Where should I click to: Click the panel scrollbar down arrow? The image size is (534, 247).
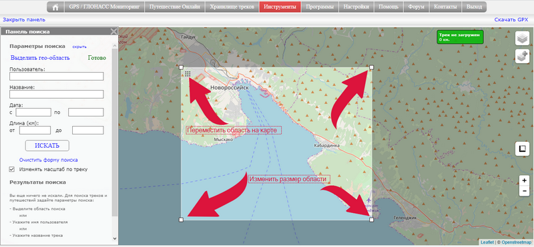[x=115, y=238]
